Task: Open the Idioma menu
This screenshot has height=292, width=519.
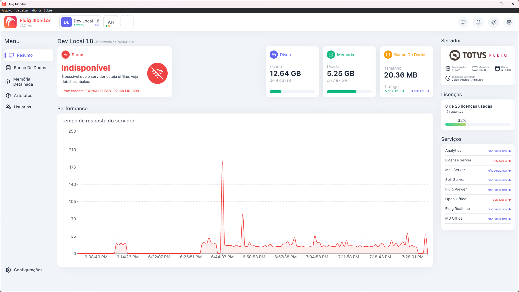Action: click(36, 10)
